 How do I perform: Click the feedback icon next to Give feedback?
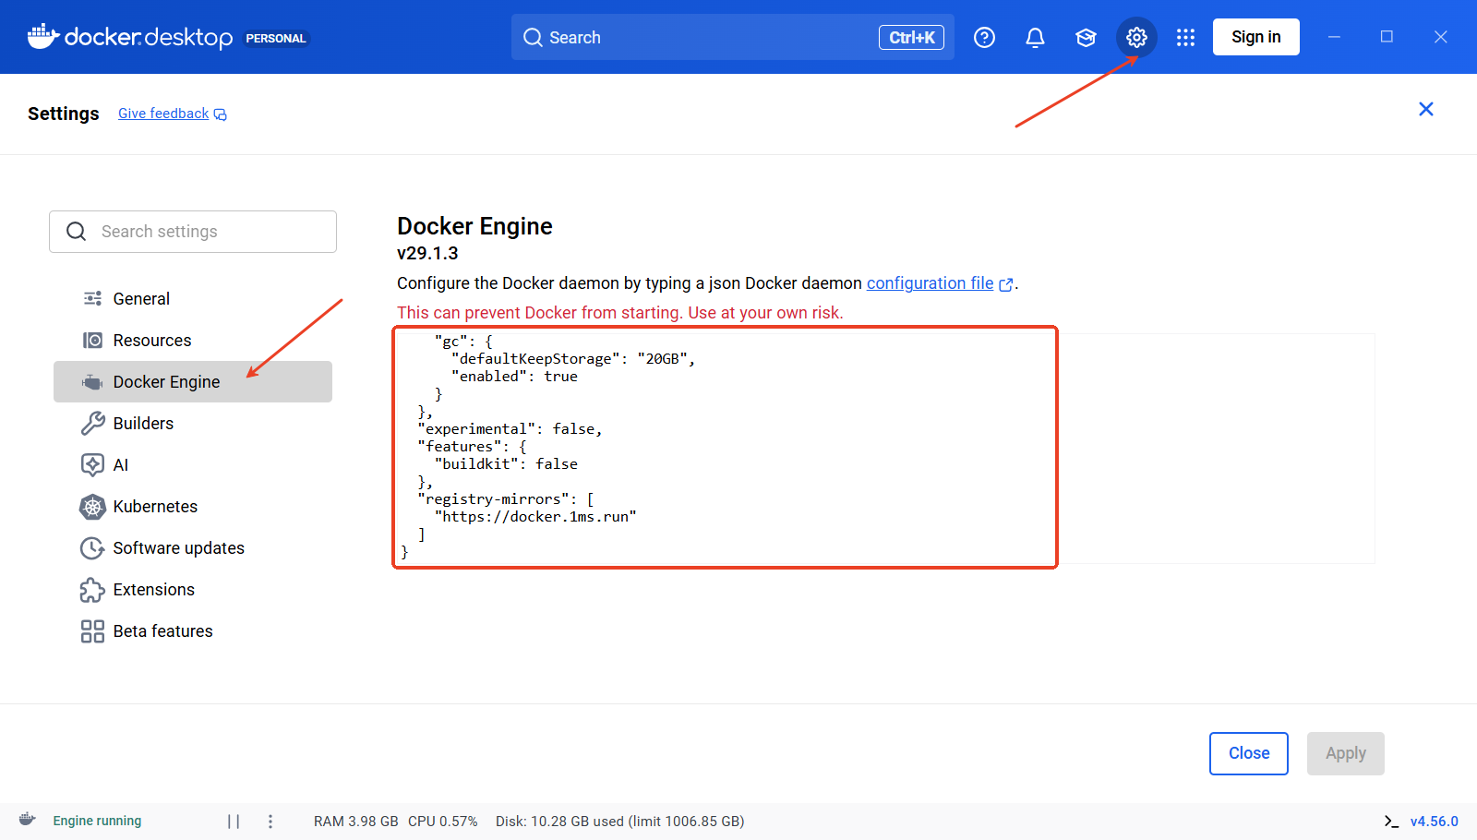[220, 114]
